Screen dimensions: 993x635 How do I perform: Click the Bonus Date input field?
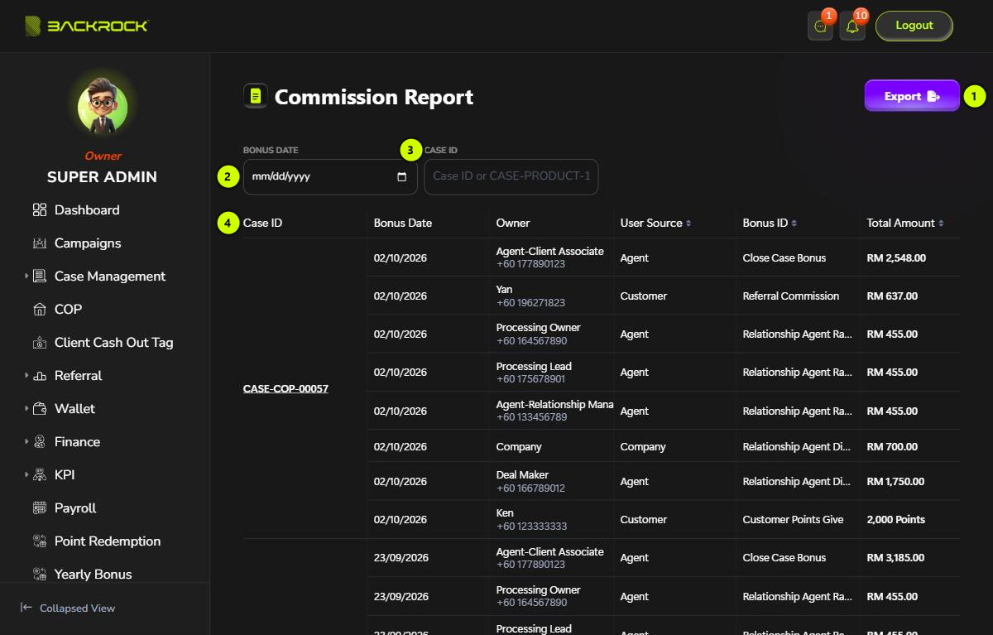click(x=330, y=176)
